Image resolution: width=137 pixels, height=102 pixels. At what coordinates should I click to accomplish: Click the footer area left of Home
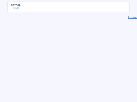pyautogui.click(x=64, y=17)
